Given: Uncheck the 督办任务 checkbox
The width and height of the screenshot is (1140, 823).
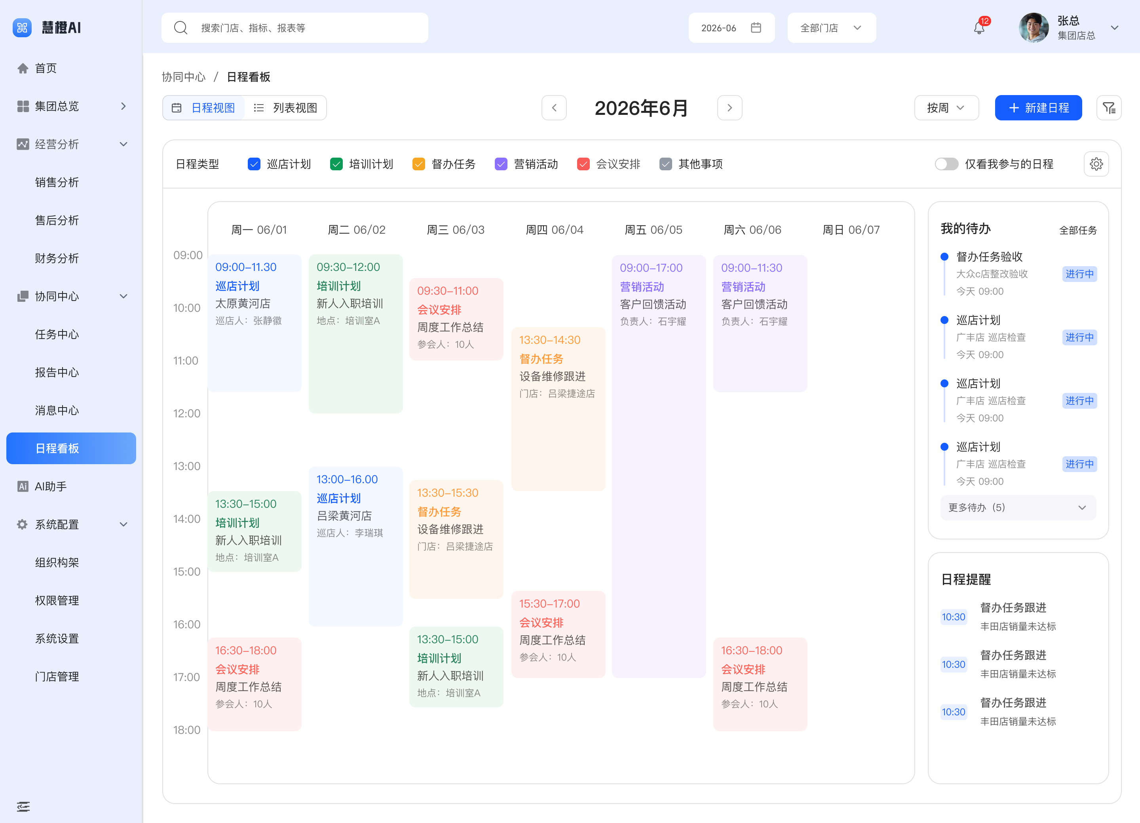Looking at the screenshot, I should 419,164.
